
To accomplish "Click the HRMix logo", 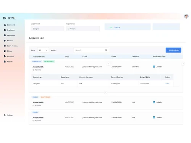I will (x=9, y=18).
